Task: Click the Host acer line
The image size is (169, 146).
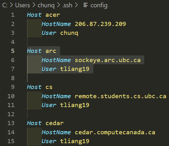Action: click(43, 15)
